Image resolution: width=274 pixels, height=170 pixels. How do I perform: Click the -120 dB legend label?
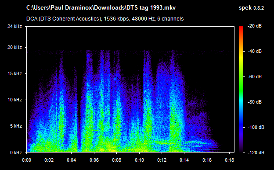tap(256, 153)
